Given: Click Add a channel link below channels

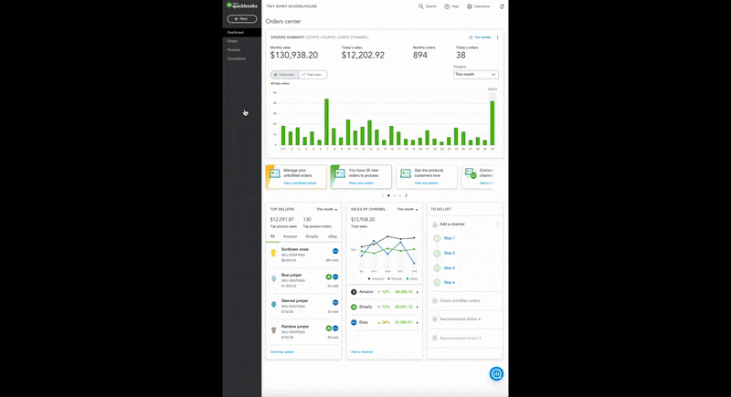Looking at the screenshot, I should pyautogui.click(x=362, y=352).
